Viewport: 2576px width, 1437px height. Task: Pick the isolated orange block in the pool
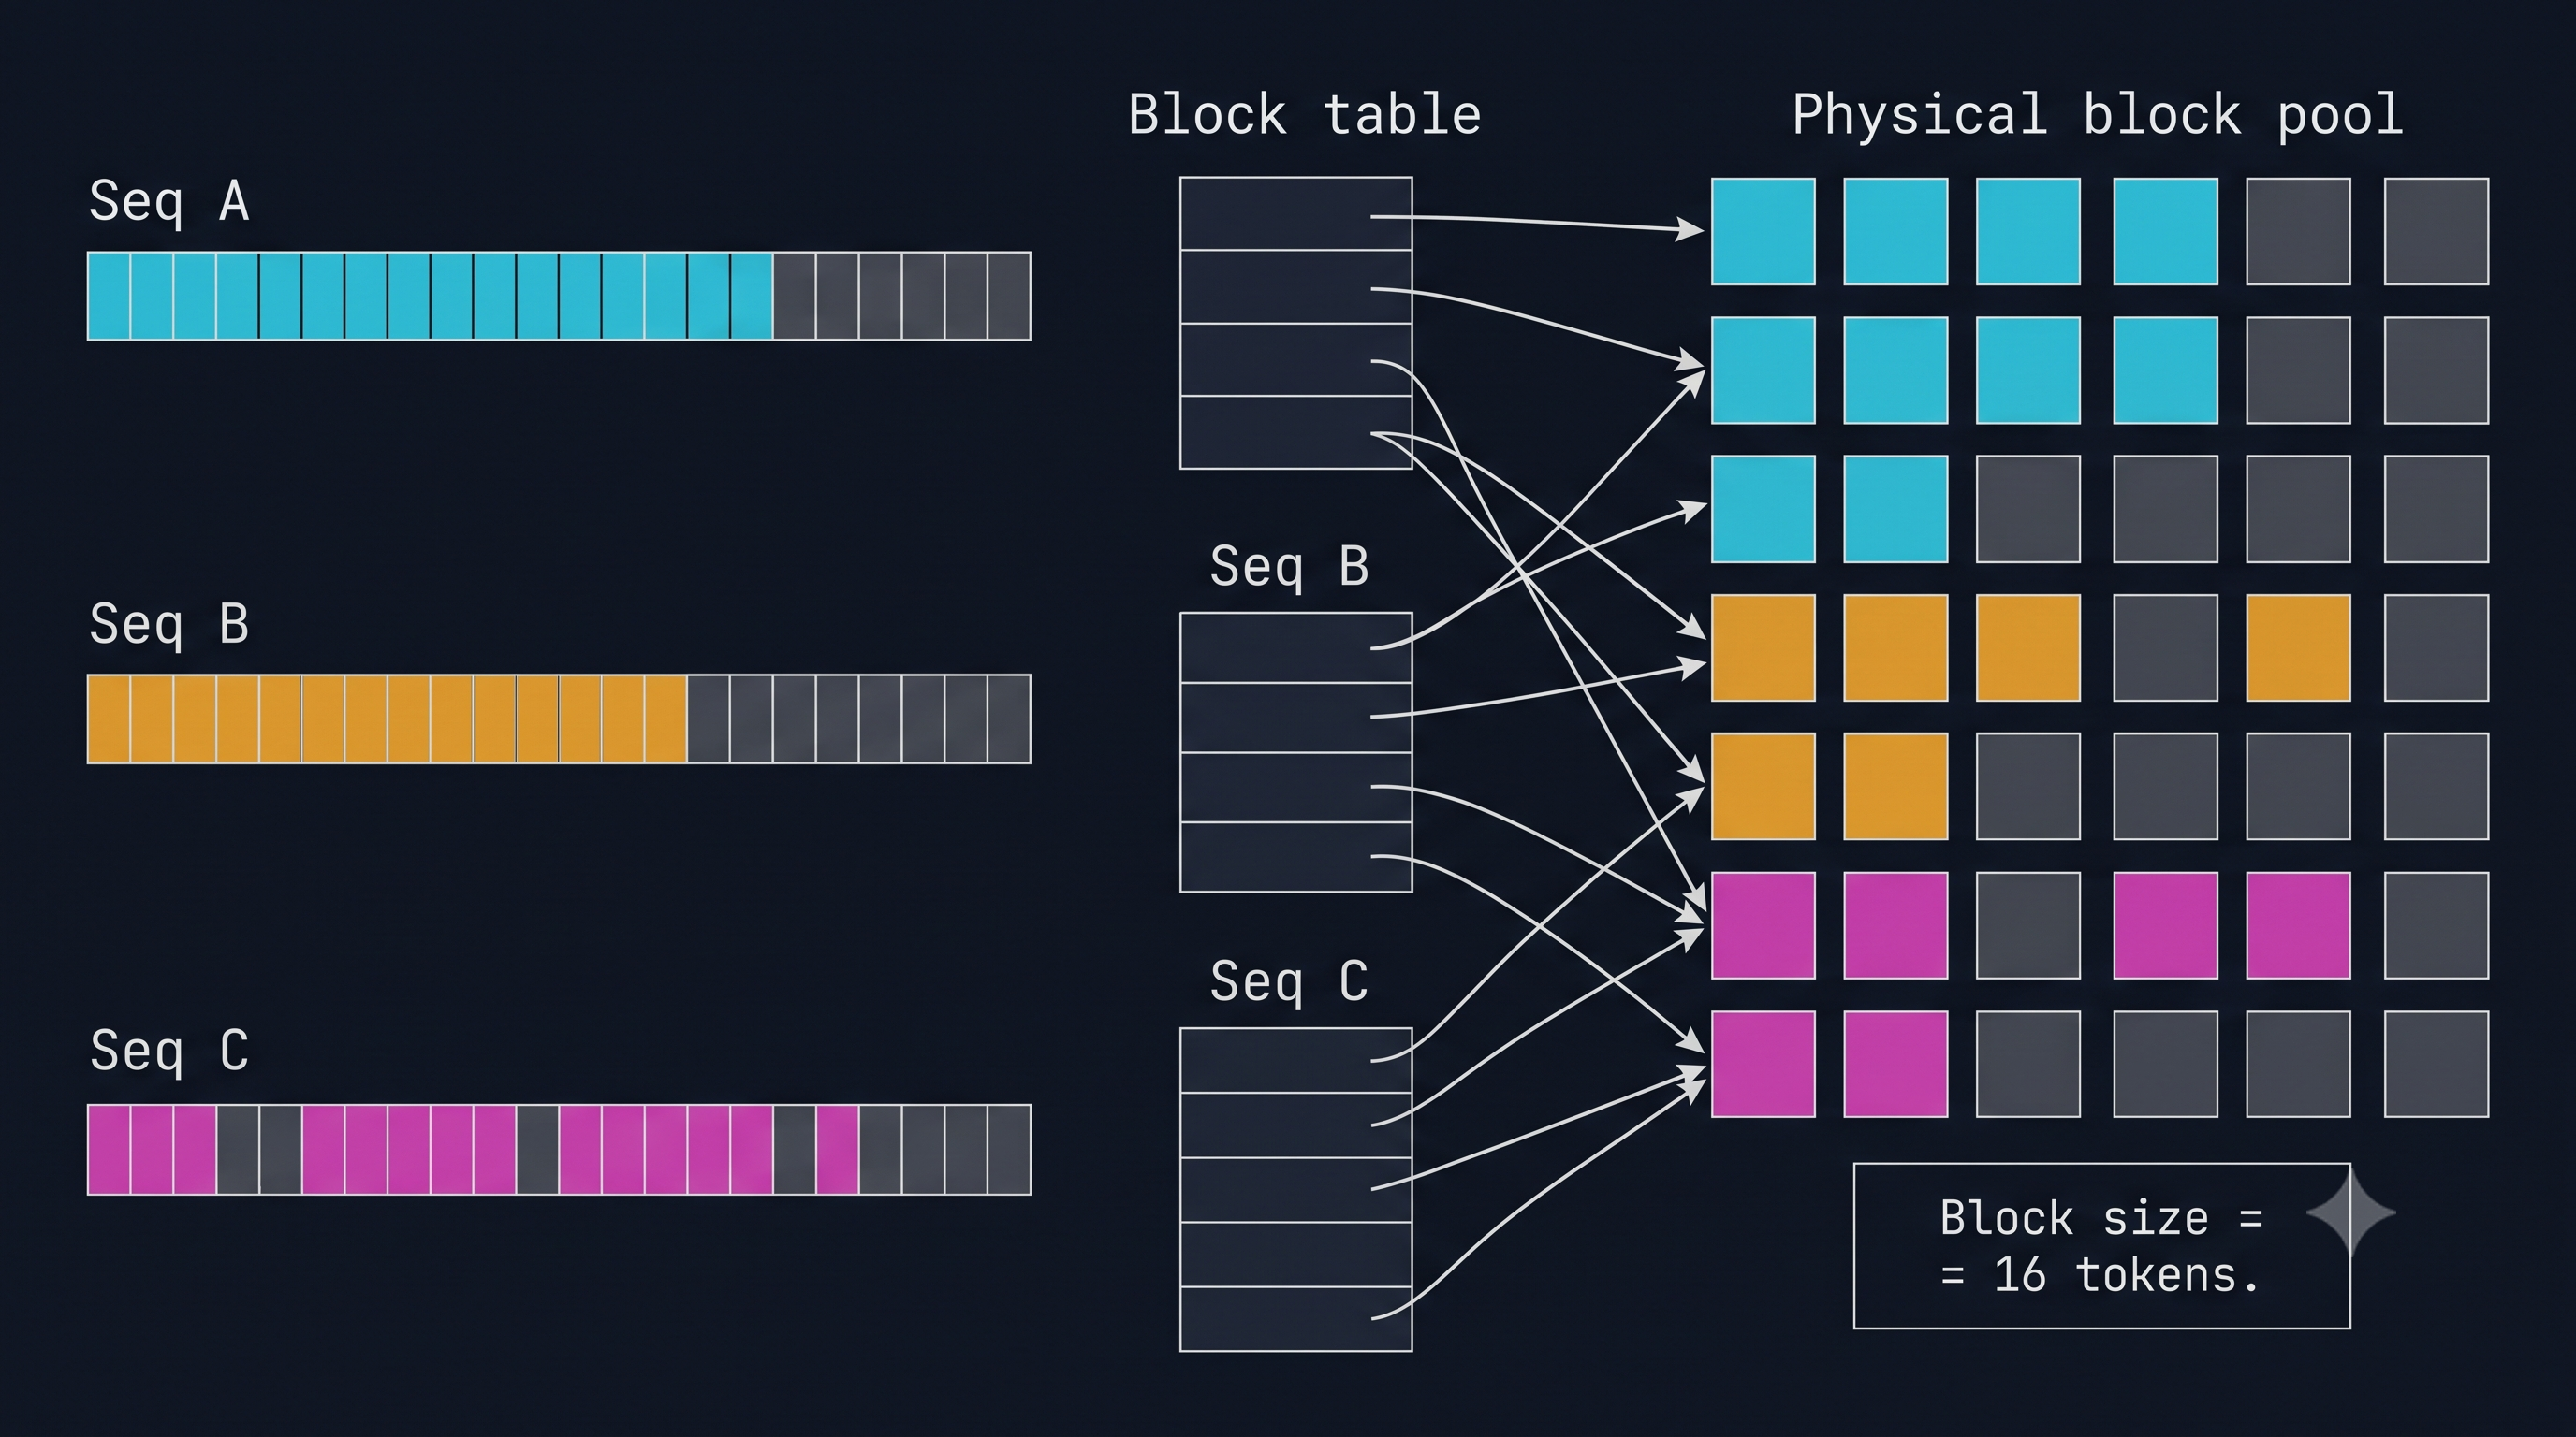tap(2298, 647)
